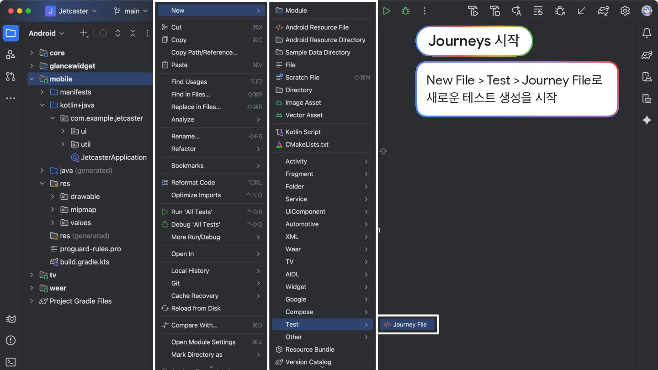Choose Vector Asset in New menu
658x370 pixels.
point(323,115)
